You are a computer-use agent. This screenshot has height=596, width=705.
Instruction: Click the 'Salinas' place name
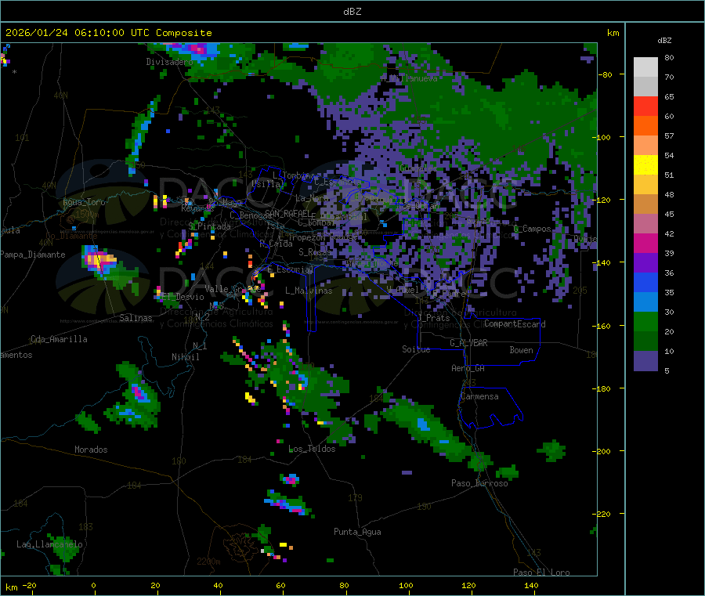point(136,318)
